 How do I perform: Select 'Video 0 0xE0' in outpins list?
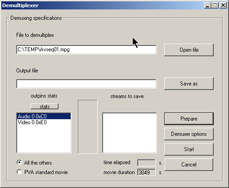(x=44, y=122)
